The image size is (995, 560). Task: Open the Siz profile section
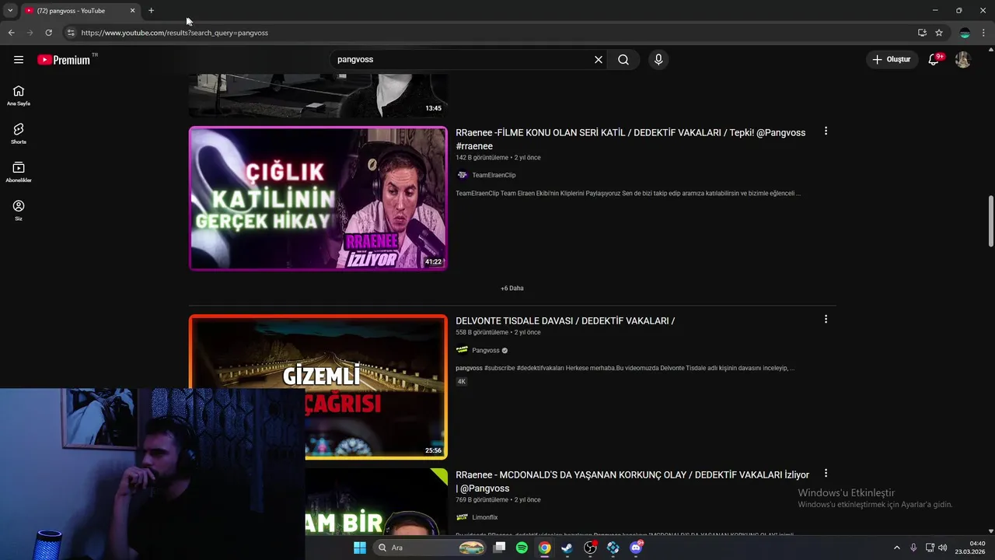click(x=19, y=210)
